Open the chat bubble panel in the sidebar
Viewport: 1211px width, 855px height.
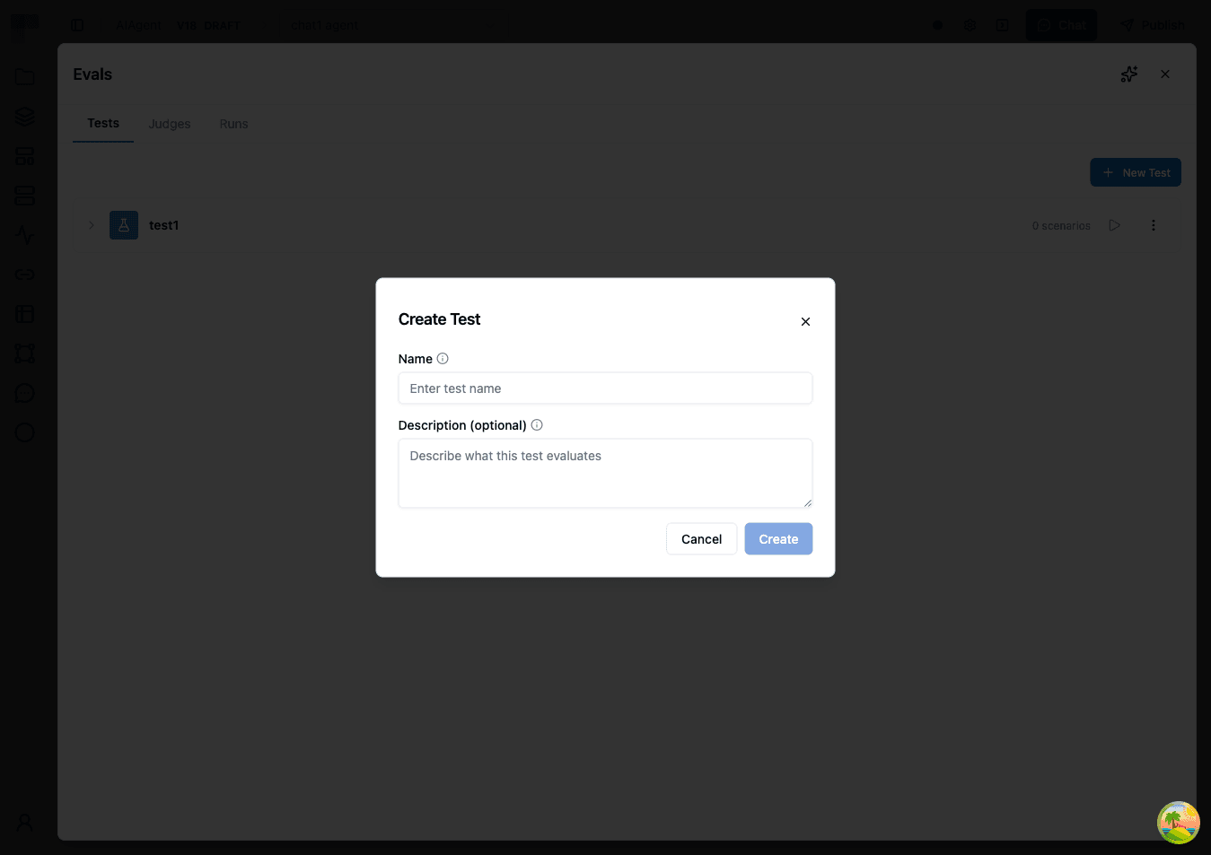[x=24, y=392]
